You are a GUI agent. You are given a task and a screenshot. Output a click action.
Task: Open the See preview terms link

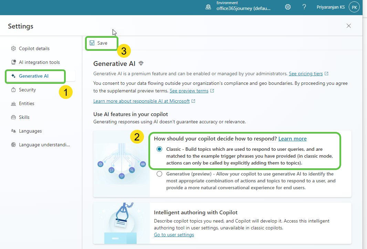[189, 91]
